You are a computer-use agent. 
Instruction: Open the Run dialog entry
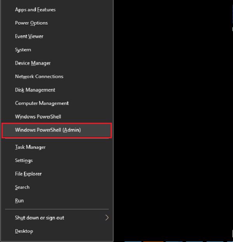click(57, 201)
